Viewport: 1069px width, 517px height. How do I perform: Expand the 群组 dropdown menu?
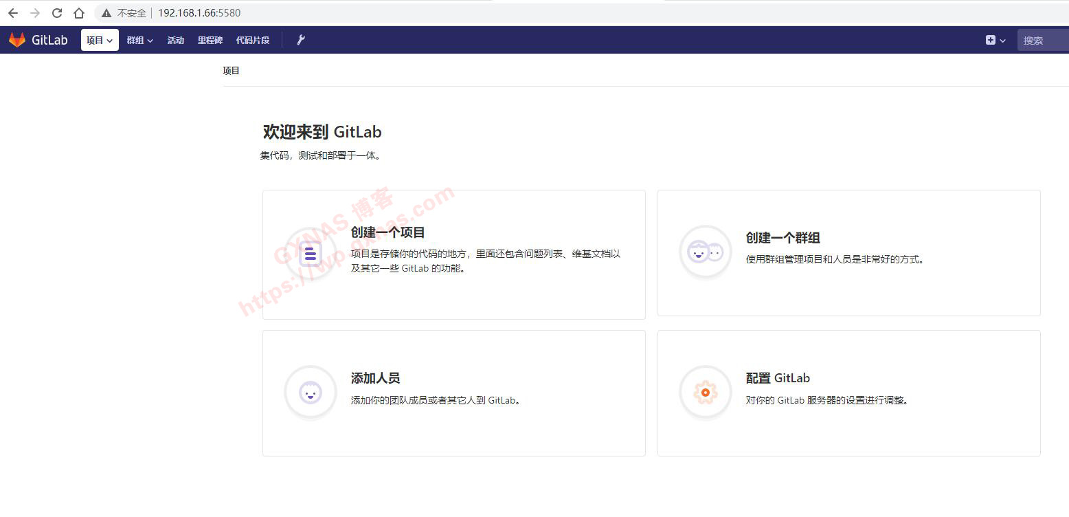139,40
